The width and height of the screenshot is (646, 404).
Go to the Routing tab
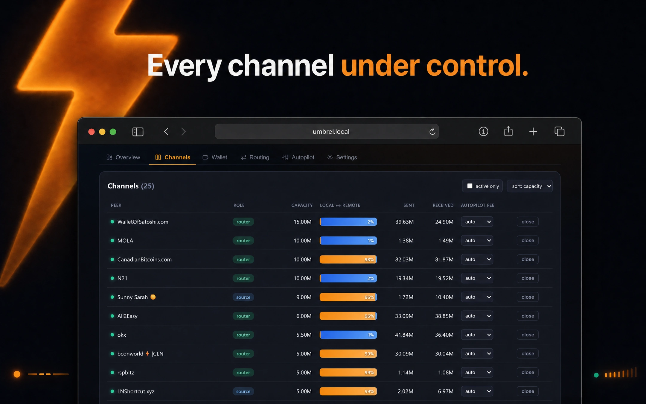[255, 157]
